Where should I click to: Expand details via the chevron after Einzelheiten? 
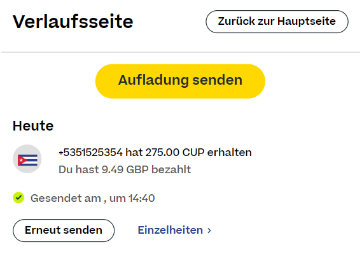[209, 231]
